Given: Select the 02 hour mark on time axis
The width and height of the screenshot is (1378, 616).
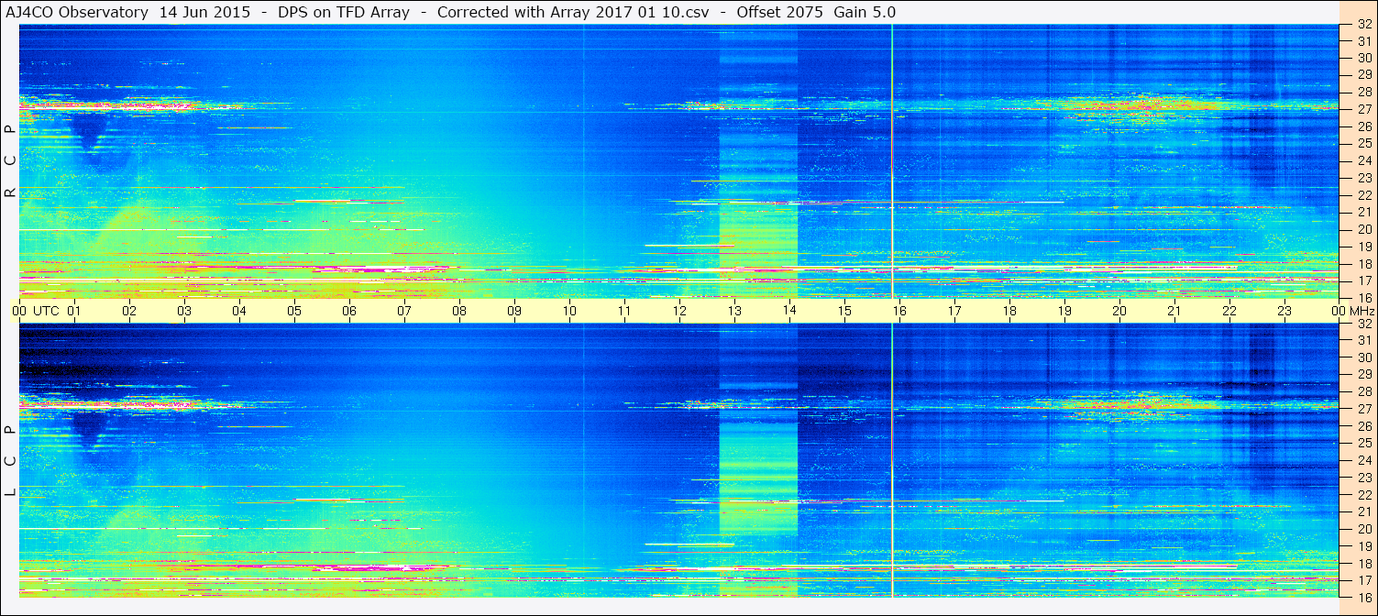Looking at the screenshot, I should click(x=129, y=311).
